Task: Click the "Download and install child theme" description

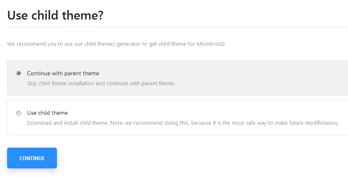Action: [x=183, y=123]
